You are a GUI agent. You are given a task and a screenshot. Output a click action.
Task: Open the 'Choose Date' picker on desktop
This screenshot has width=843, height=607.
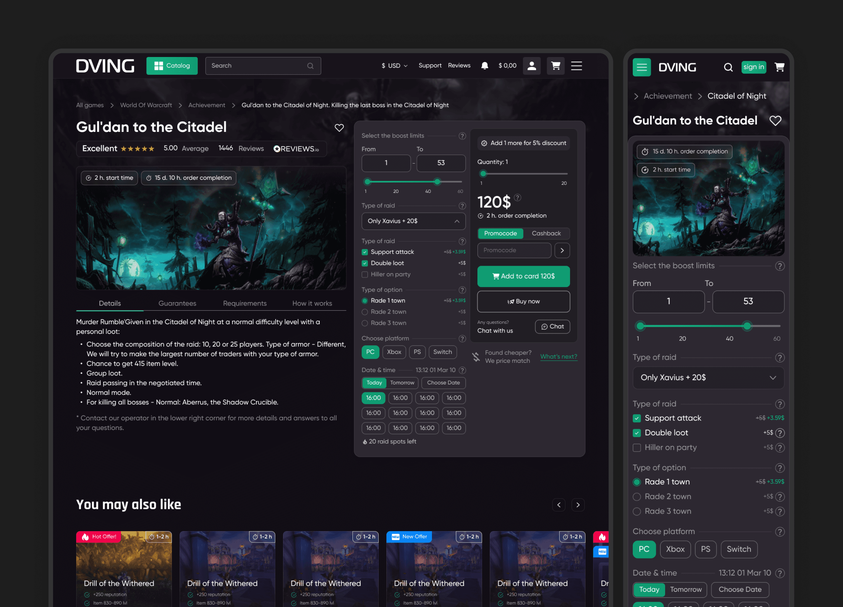coord(443,383)
